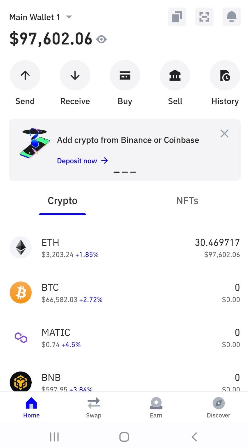Tap the Send arrow icon
The height and width of the screenshot is (448, 248).
pyautogui.click(x=25, y=75)
